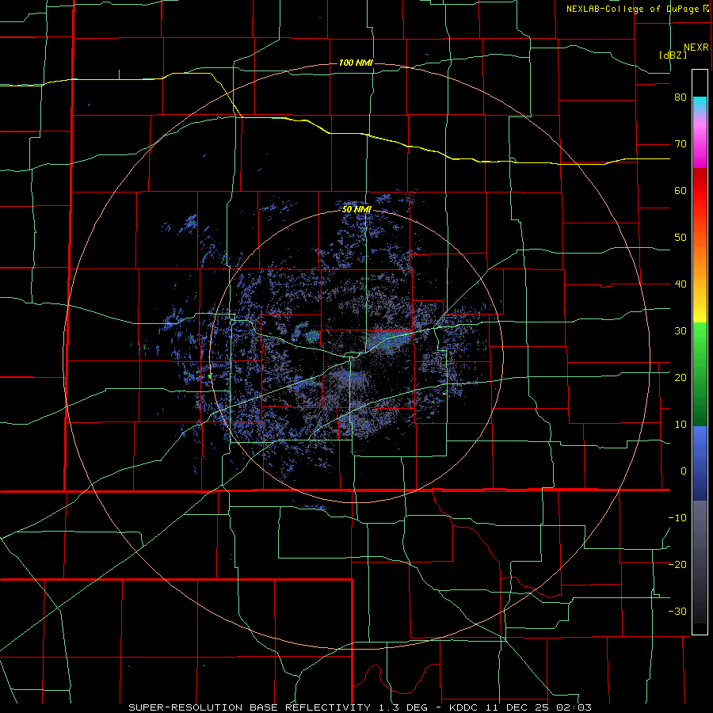Click the [dBZ] units label
The height and width of the screenshot is (713, 713).
tap(673, 55)
